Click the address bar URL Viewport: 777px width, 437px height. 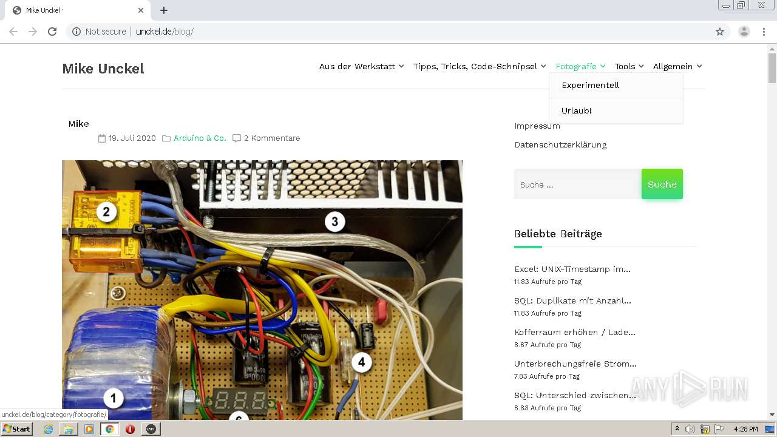pyautogui.click(x=165, y=32)
